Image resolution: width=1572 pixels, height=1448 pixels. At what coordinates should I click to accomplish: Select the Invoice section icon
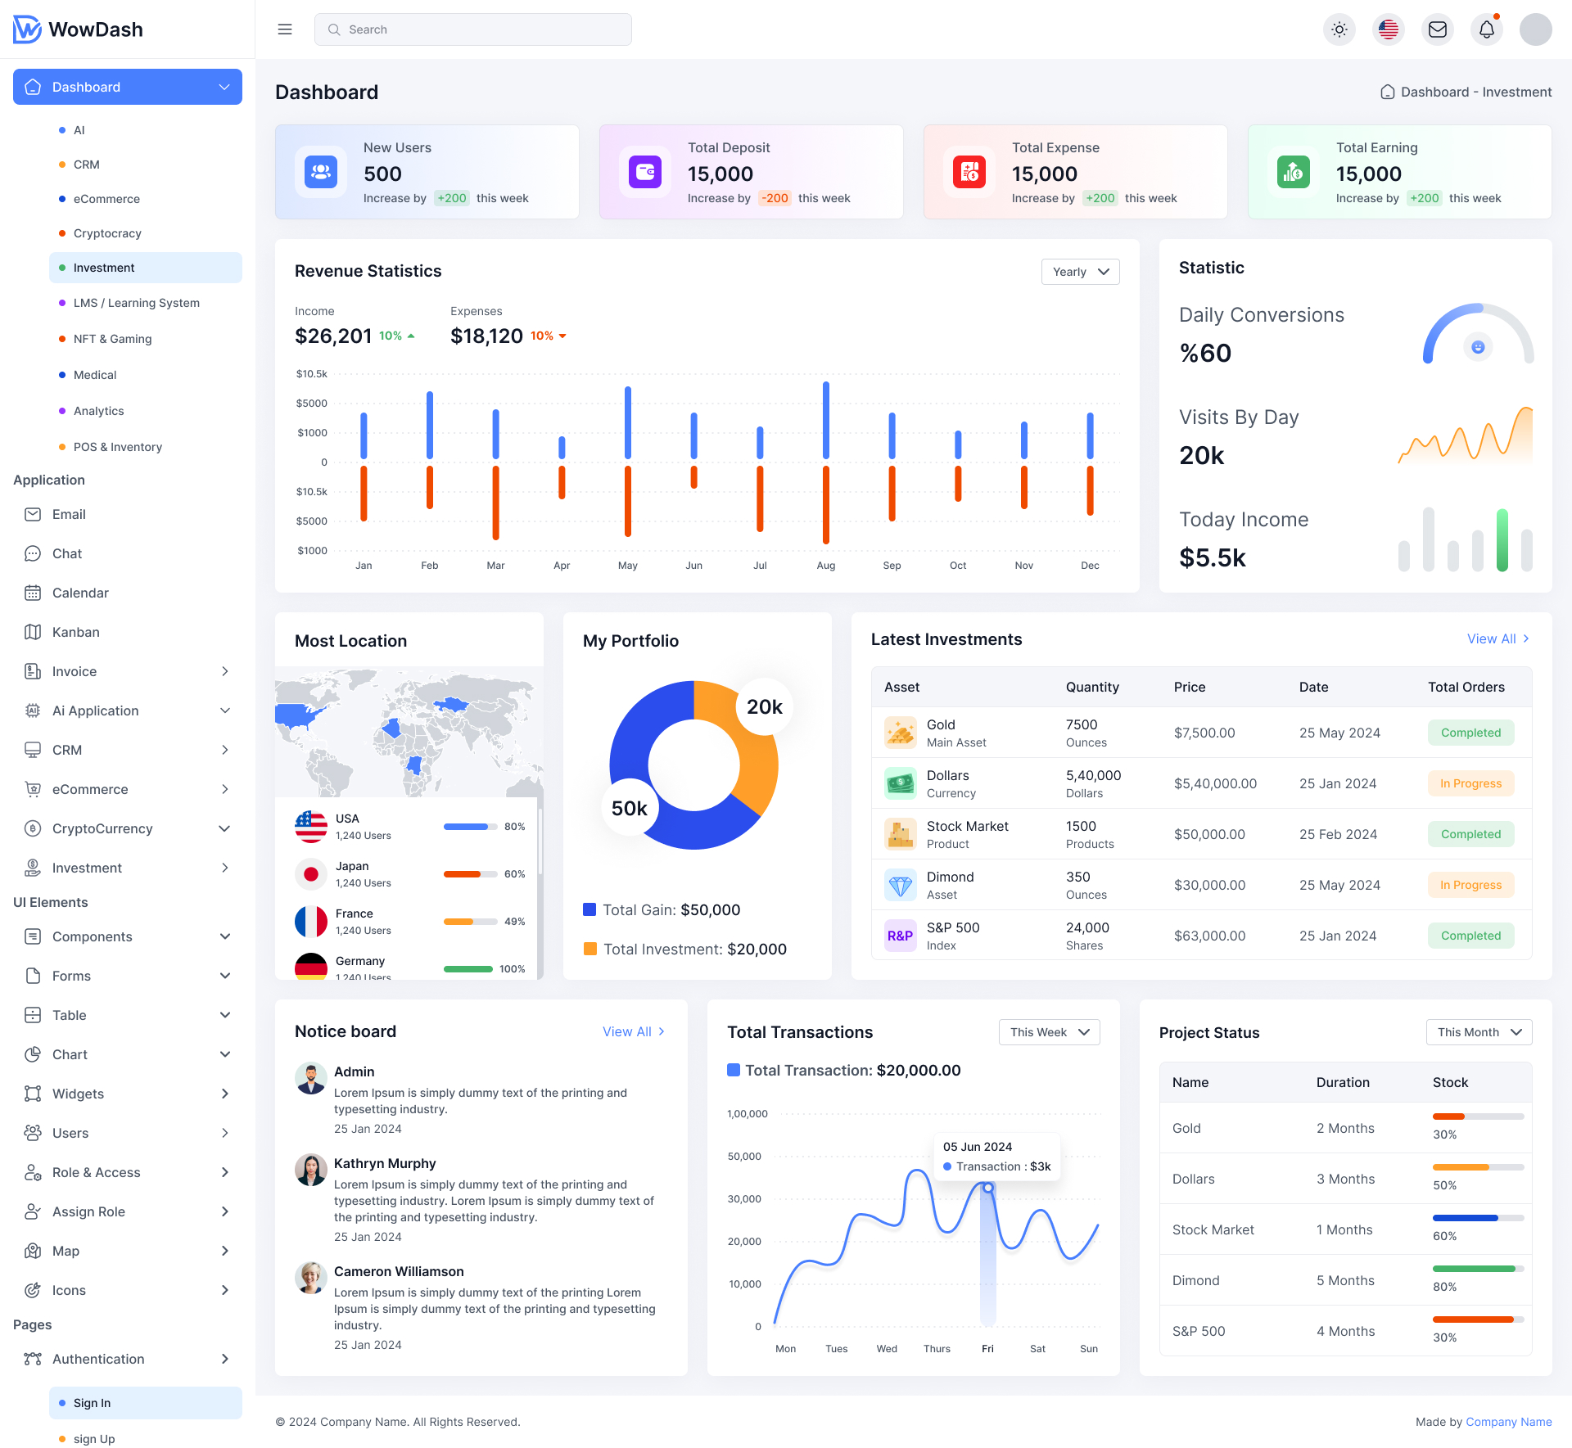tap(33, 671)
